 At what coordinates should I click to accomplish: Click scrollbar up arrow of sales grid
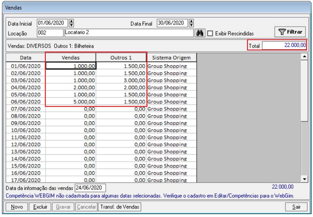[305, 57]
